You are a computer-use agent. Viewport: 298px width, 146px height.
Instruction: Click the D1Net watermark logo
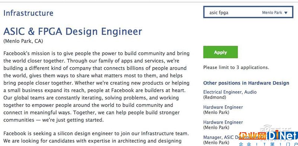pos(282,136)
